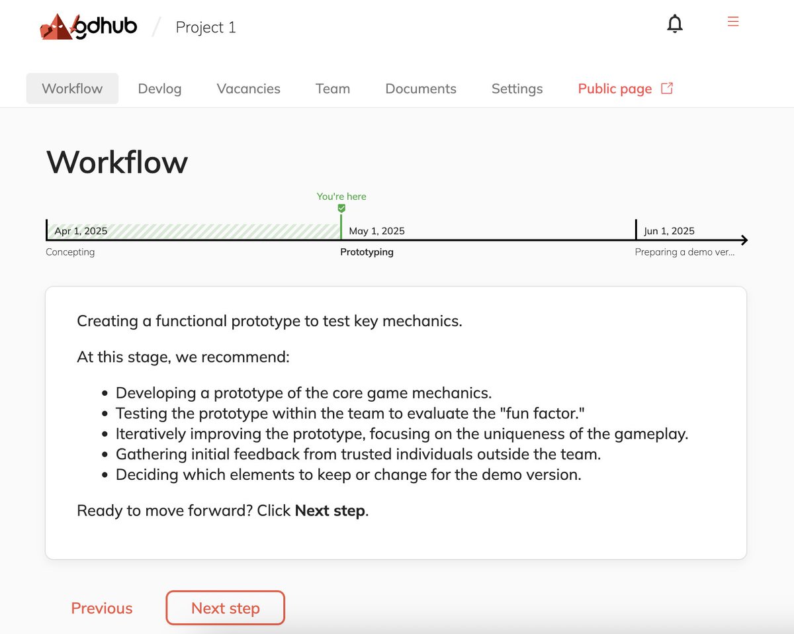The height and width of the screenshot is (634, 794).
Task: Open project Settings
Action: point(517,88)
